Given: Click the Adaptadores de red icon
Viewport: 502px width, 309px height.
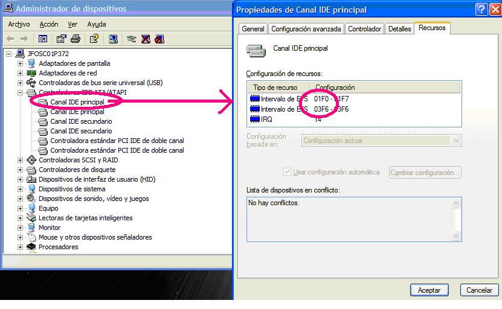Looking at the screenshot, I should pos(31,73).
